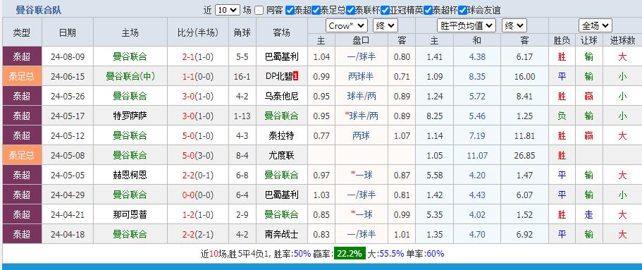
Task: Open the 5-0(3-0) score on 24-05-08
Action: [198, 155]
